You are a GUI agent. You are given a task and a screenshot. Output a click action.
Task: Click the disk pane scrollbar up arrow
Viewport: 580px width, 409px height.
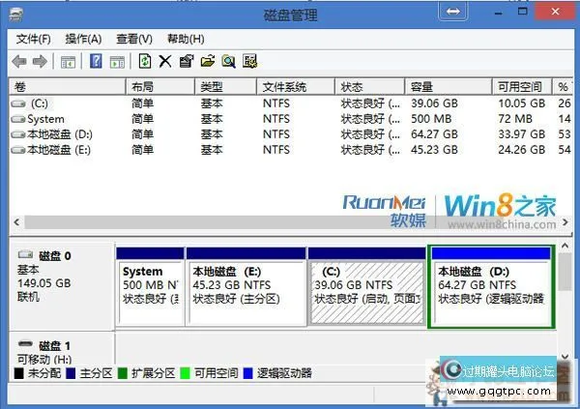pos(565,246)
